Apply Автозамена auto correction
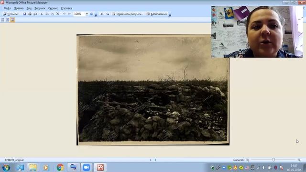 click(x=157, y=14)
